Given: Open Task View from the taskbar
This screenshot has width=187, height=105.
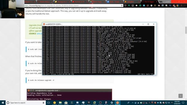Looking at the screenshot, I should point(49,103).
